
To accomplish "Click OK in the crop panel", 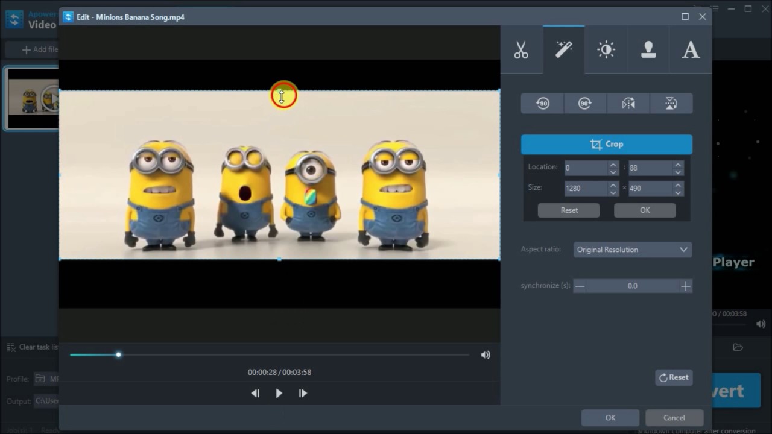I will (645, 210).
